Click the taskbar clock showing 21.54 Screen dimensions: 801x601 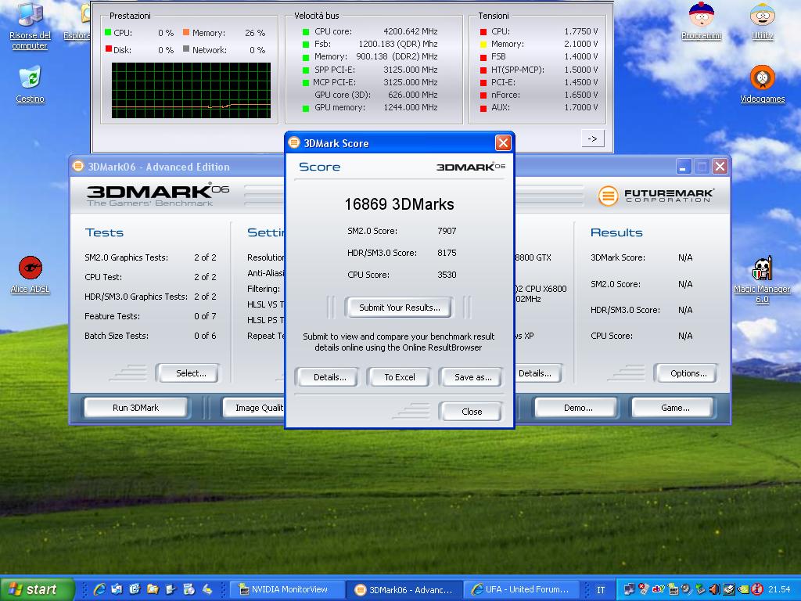point(779,589)
